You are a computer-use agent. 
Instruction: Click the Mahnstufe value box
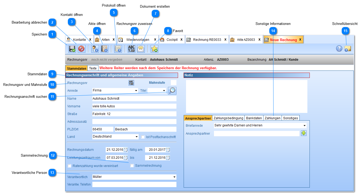(174, 83)
